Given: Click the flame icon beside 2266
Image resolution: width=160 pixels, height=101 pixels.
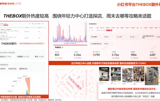Looking at the screenshot, I should tap(105, 44).
